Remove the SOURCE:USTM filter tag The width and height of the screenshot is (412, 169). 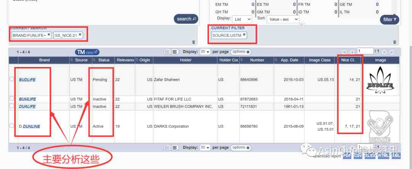pyautogui.click(x=244, y=34)
